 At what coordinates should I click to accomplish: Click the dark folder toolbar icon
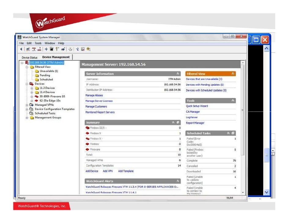pos(52,49)
